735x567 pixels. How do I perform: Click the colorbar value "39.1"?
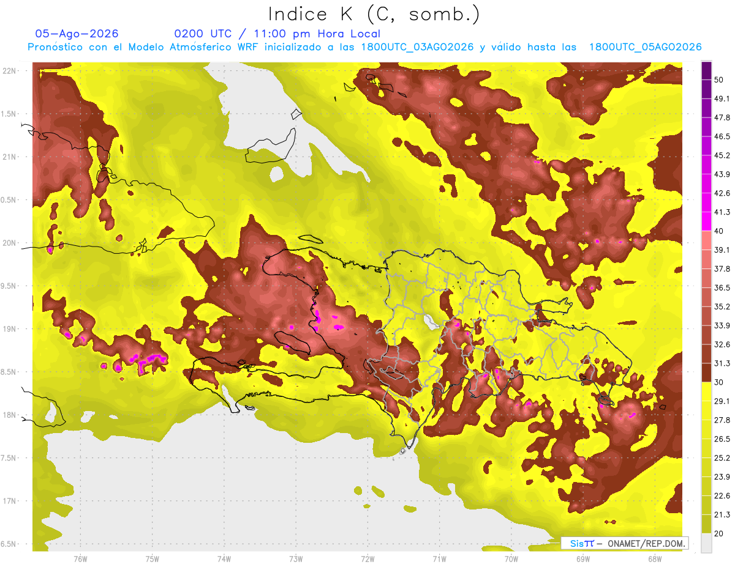point(722,250)
